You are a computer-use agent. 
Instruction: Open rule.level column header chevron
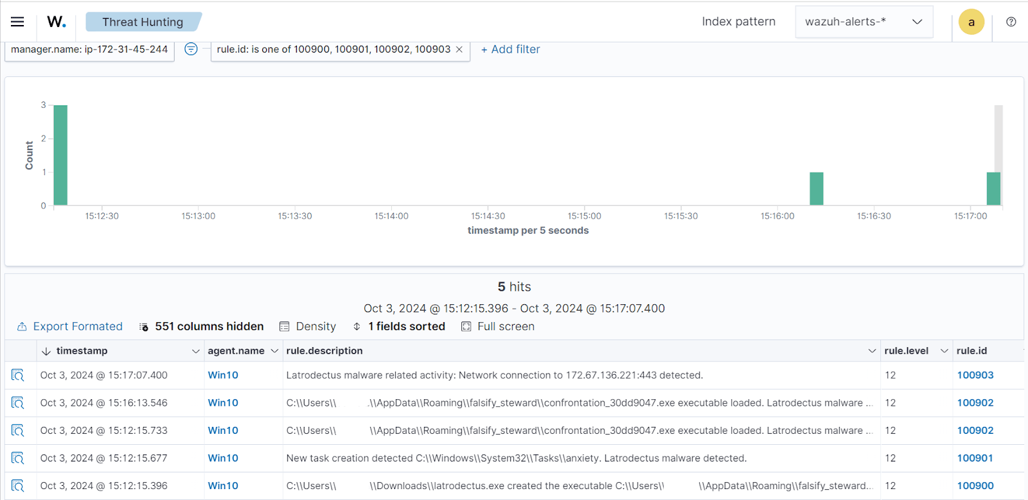click(x=944, y=351)
